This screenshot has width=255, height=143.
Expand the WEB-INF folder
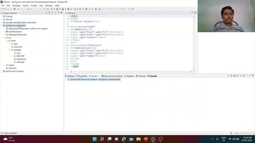12,56
